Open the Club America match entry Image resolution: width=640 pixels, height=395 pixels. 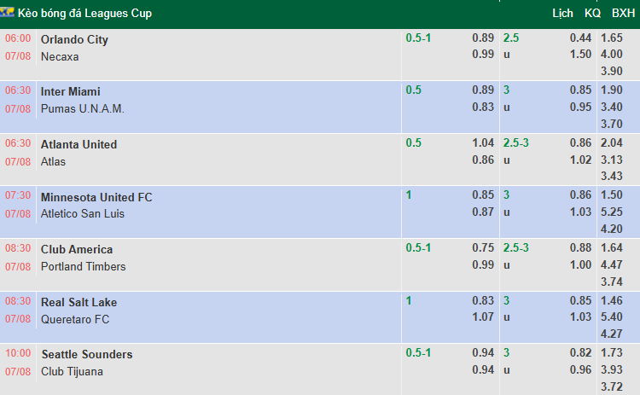tap(77, 249)
